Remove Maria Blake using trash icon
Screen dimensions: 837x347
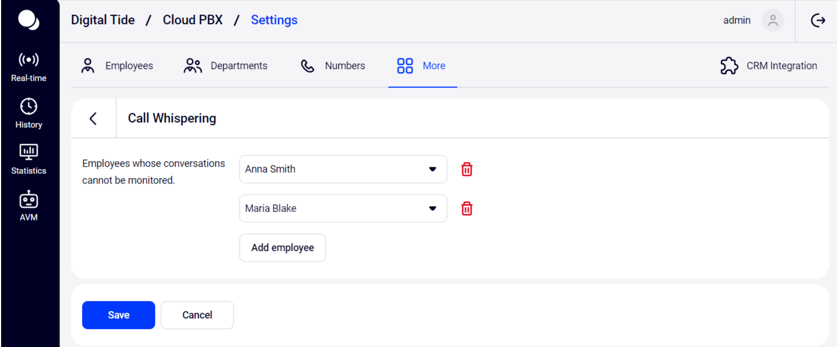(467, 208)
